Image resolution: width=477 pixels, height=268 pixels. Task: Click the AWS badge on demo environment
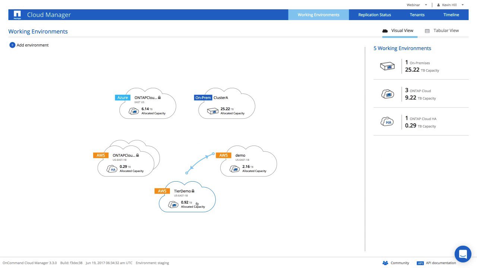click(223, 155)
